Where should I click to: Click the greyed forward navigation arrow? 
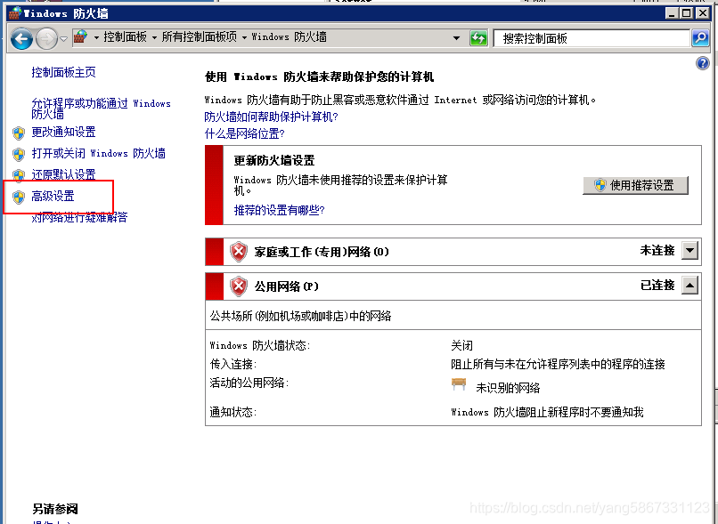[x=46, y=38]
